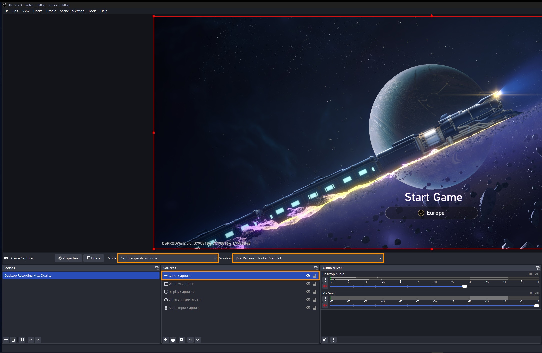The width and height of the screenshot is (542, 353).
Task: Click the Start Game text in preview
Action: (433, 197)
